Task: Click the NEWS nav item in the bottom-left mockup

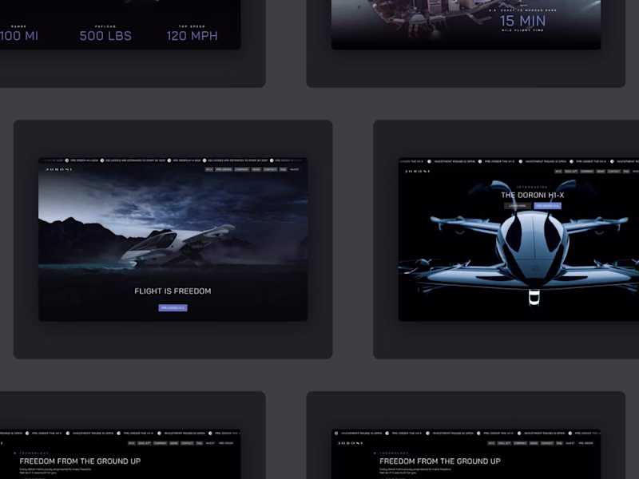Action: [x=173, y=443]
